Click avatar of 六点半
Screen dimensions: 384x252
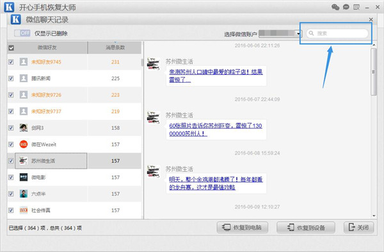click(24, 194)
